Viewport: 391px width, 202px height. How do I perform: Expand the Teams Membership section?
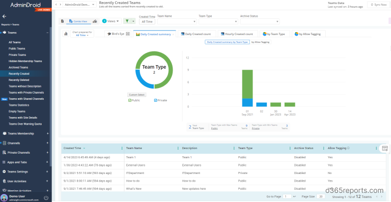[47, 133]
